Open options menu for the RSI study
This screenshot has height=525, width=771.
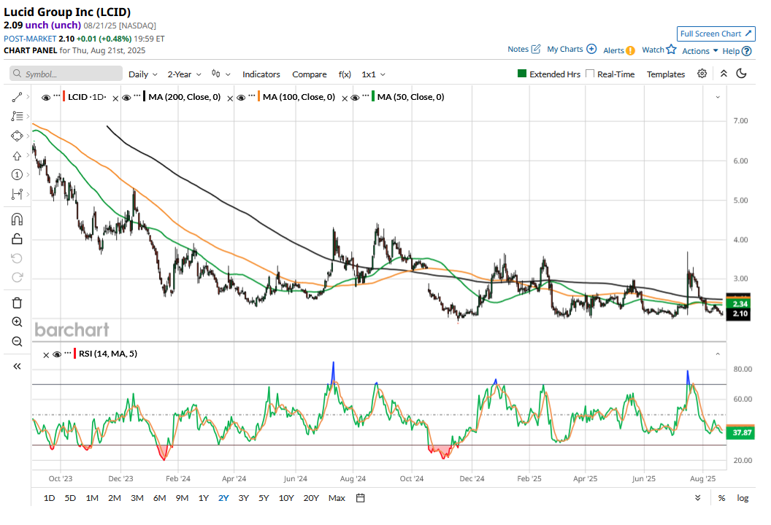click(x=68, y=352)
